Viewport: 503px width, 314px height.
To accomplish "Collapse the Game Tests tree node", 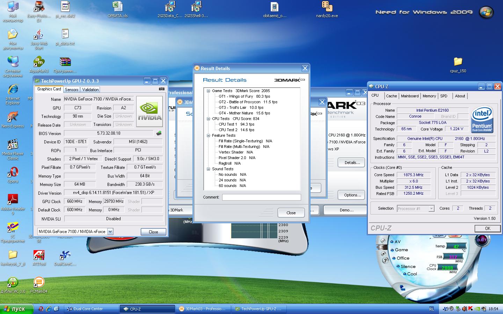I will click(x=208, y=91).
